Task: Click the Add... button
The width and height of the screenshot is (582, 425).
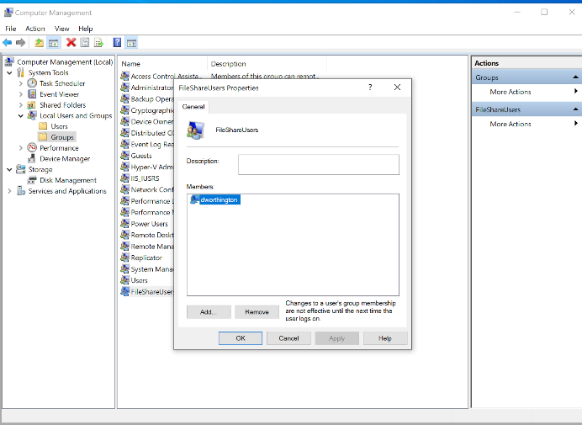Action: [208, 312]
